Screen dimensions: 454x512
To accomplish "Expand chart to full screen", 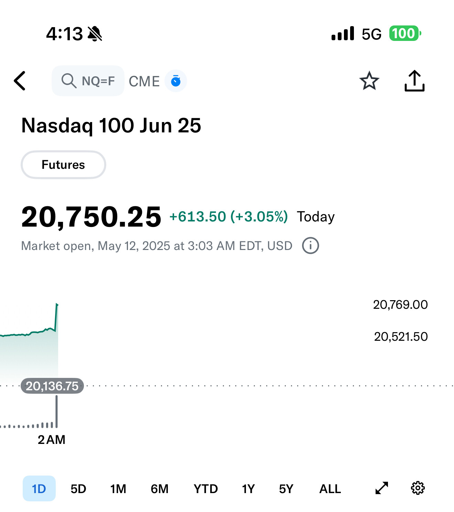I will click(381, 488).
